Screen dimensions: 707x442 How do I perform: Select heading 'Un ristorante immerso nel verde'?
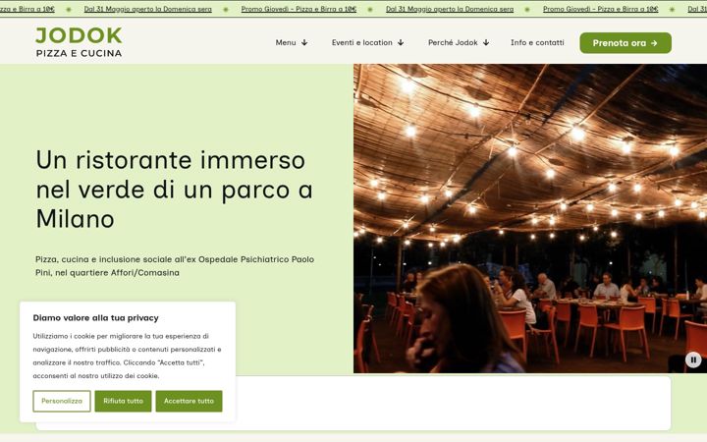point(174,190)
